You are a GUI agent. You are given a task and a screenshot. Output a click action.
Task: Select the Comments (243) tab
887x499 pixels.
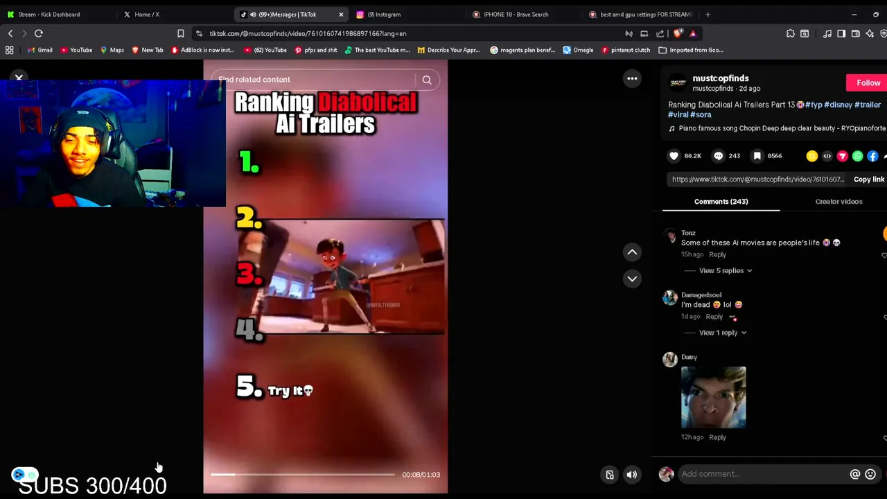721,202
